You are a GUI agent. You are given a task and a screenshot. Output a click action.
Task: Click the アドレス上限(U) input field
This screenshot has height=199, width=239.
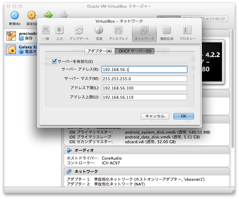[x=144, y=97]
